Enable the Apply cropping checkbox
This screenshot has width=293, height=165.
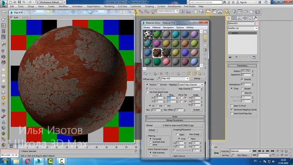click(177, 134)
